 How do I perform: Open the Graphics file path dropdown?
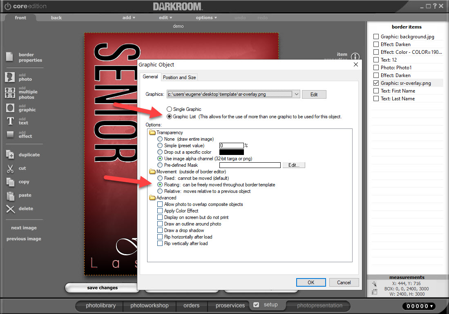[x=296, y=94]
